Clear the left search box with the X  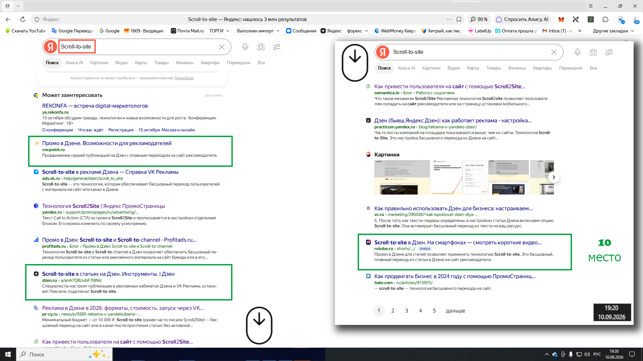(x=222, y=47)
